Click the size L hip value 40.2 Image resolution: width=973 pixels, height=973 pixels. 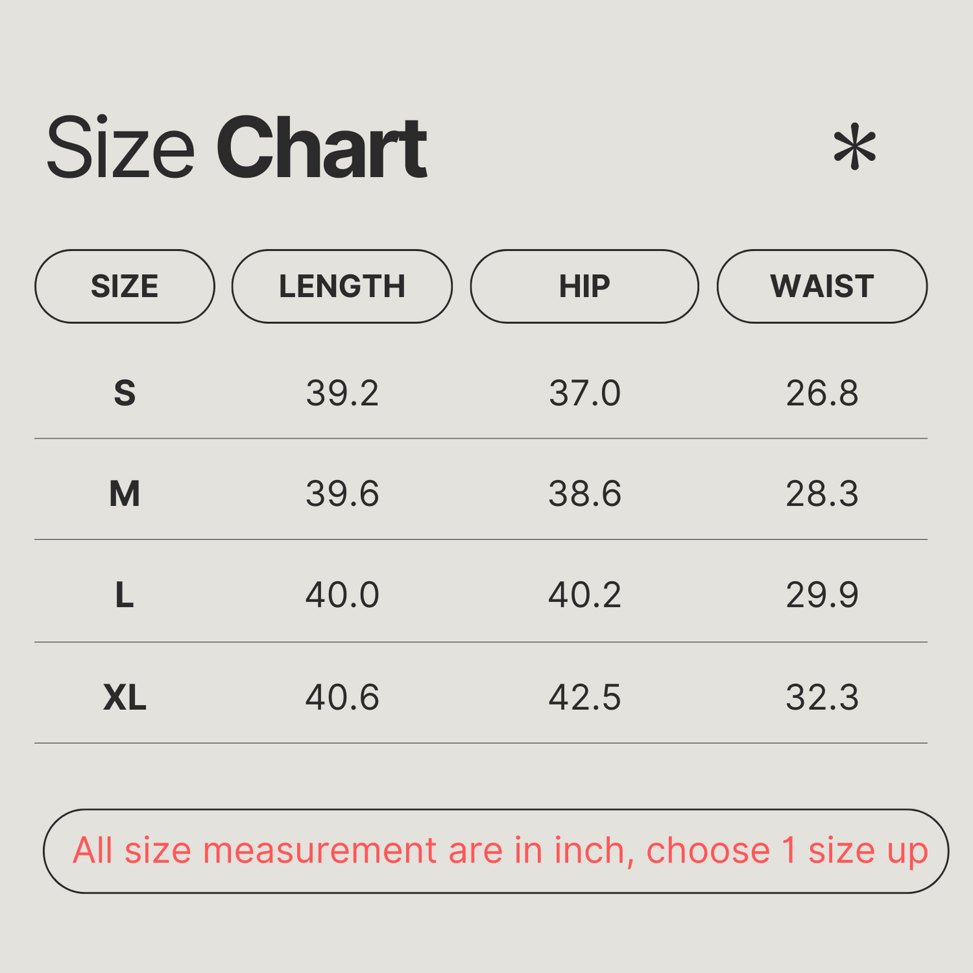pyautogui.click(x=584, y=595)
